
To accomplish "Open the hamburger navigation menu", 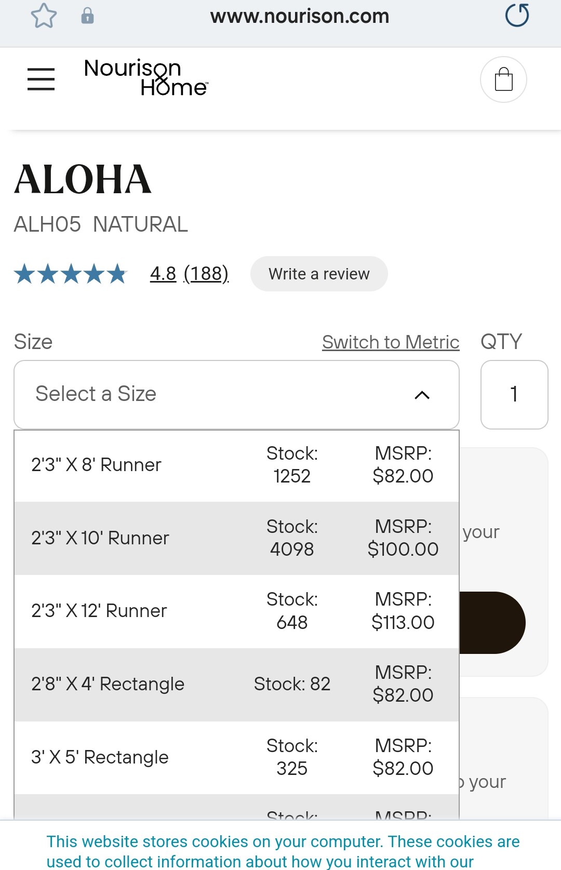I will click(41, 79).
